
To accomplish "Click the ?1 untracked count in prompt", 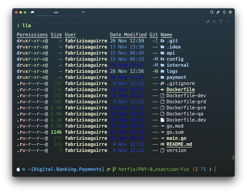I will (x=203, y=169).
